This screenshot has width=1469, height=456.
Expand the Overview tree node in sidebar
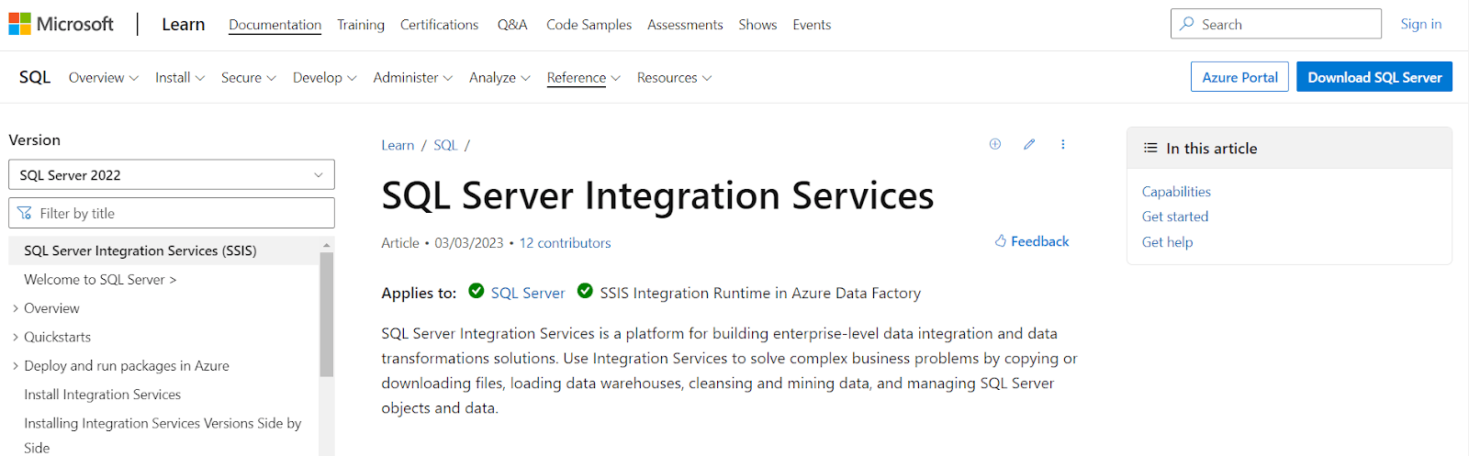point(16,308)
